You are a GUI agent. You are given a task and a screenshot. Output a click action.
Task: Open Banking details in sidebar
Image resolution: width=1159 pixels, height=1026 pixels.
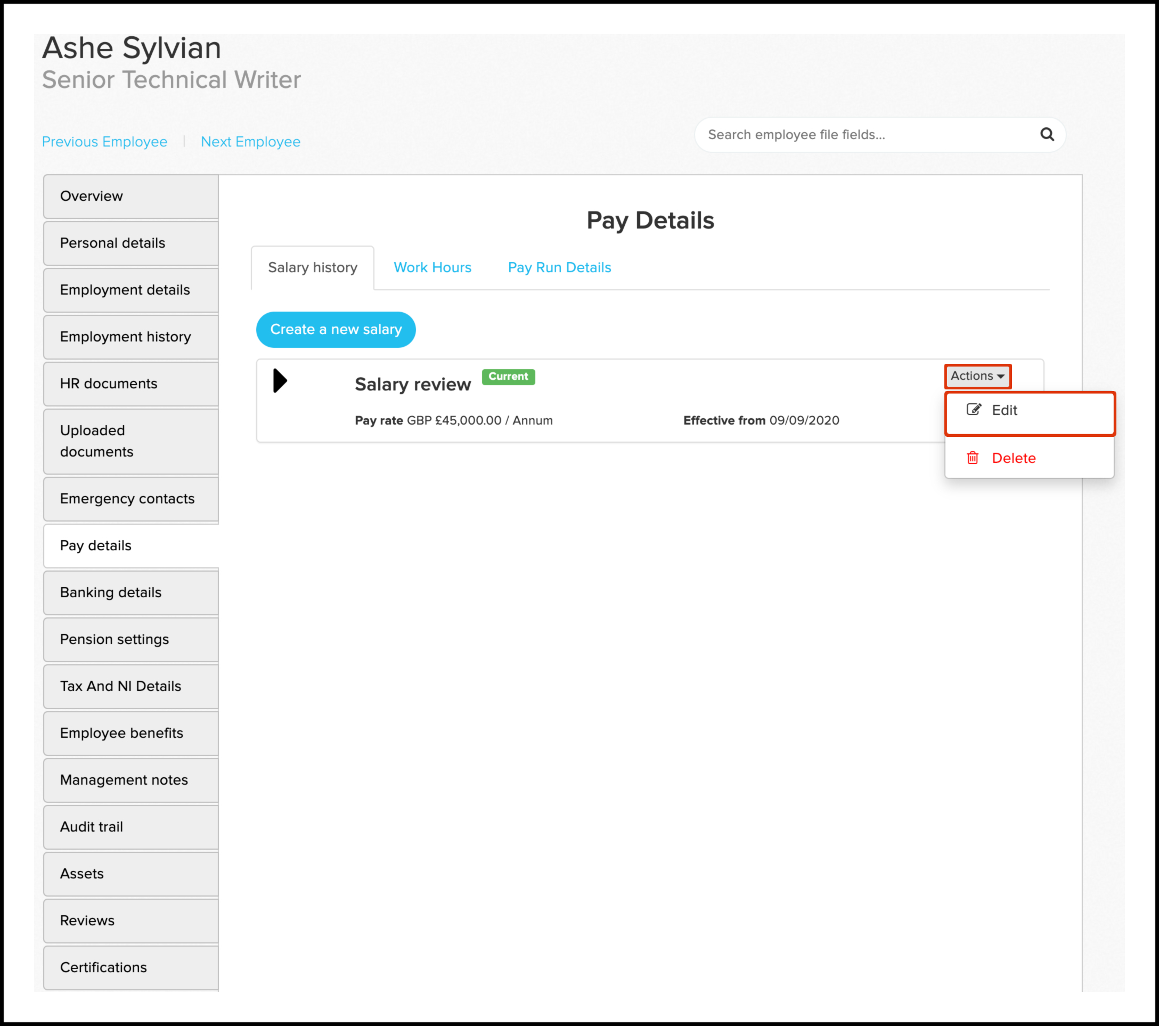tap(111, 592)
